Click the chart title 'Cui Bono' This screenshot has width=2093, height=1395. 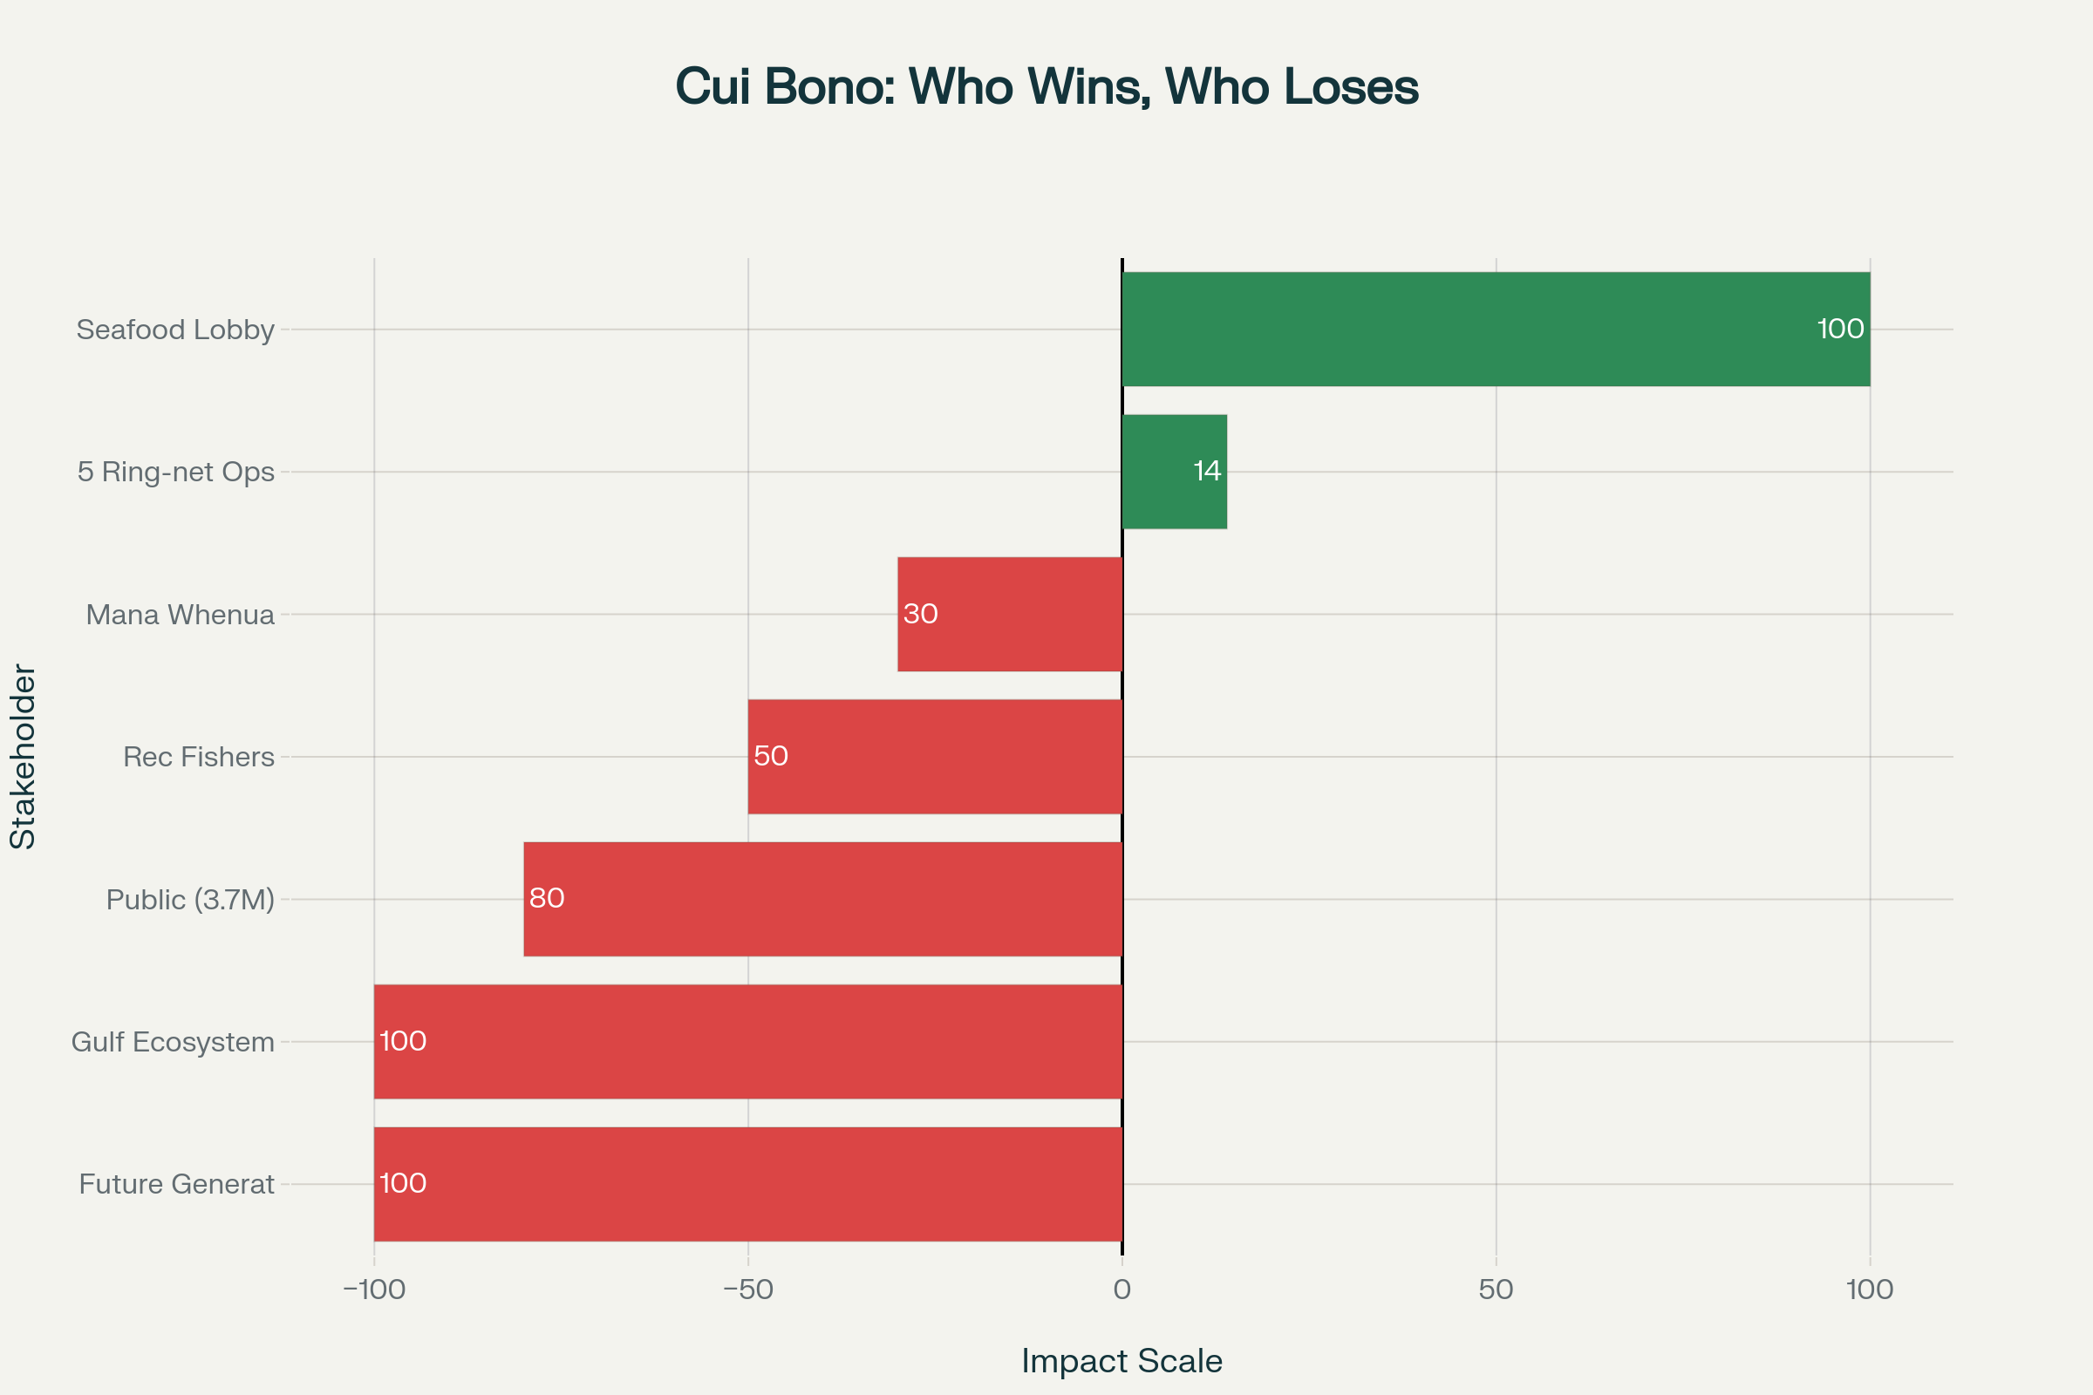point(1046,87)
